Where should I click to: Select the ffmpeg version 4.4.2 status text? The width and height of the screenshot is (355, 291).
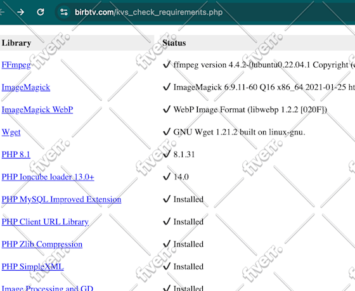pyautogui.click(x=264, y=65)
